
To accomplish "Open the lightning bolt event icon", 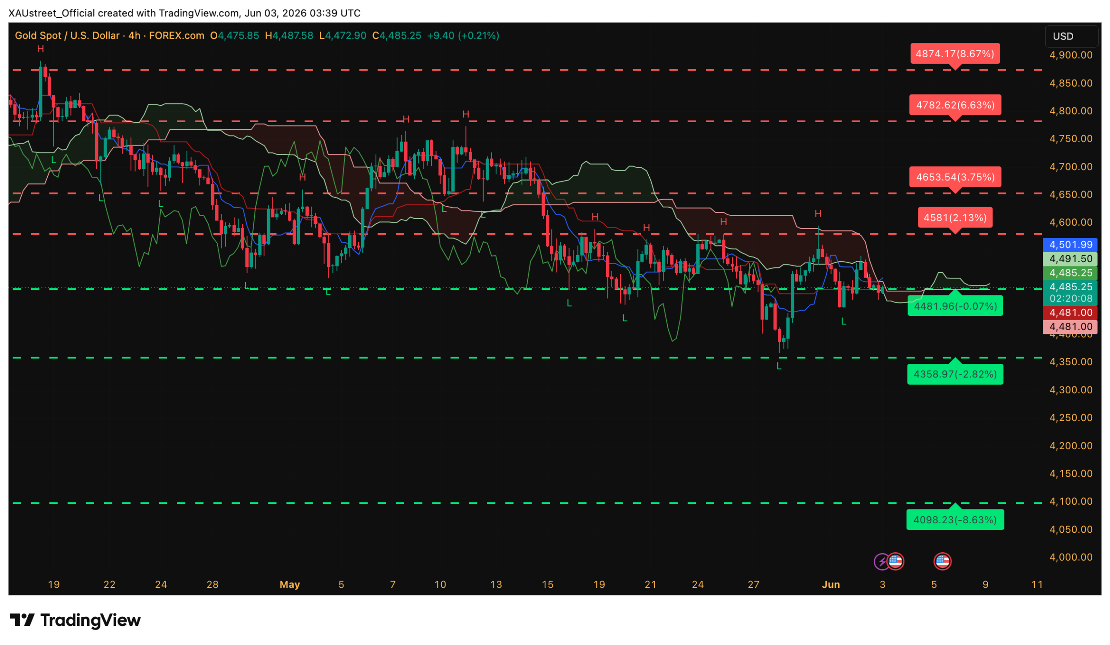I will tap(882, 562).
